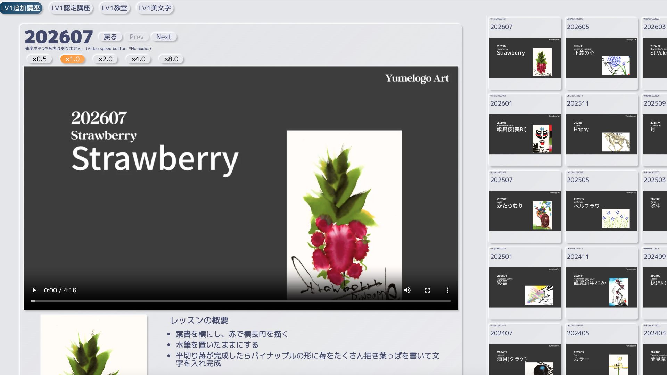Enter fullscreen mode for the video

click(x=427, y=290)
